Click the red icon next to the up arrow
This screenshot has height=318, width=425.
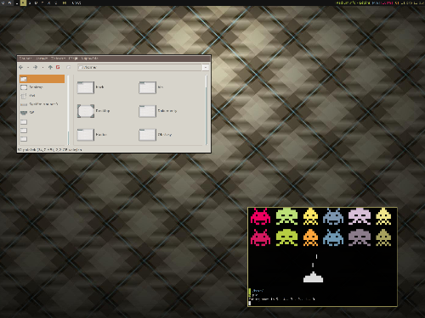tap(58, 67)
